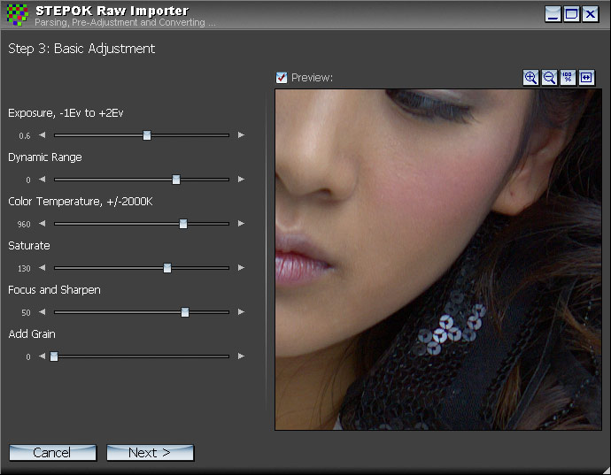The image size is (611, 475).
Task: Maximize the Raw Importer window
Action: [572, 14]
